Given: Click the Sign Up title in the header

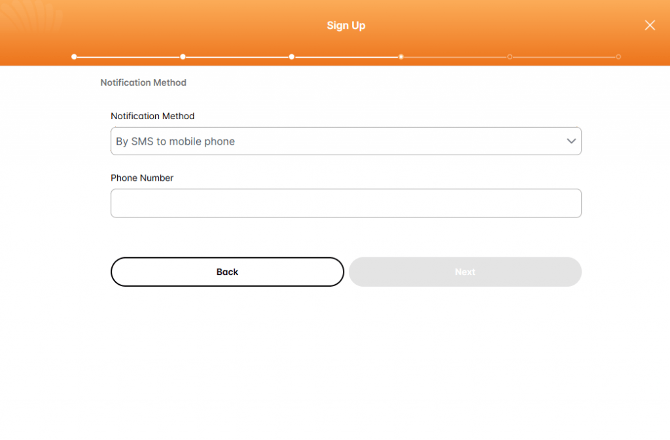Looking at the screenshot, I should [x=346, y=26].
